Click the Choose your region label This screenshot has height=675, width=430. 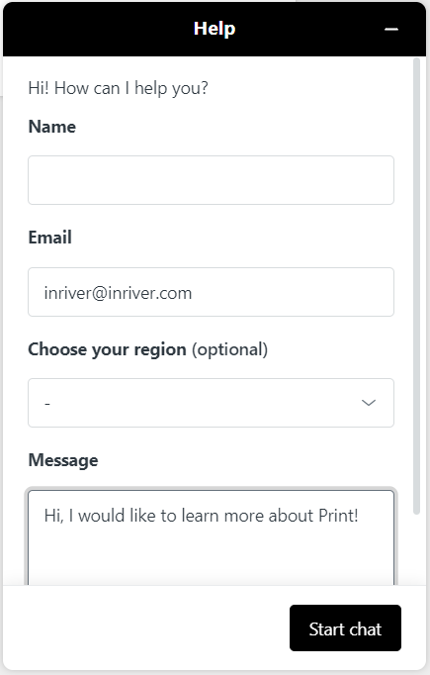click(107, 349)
